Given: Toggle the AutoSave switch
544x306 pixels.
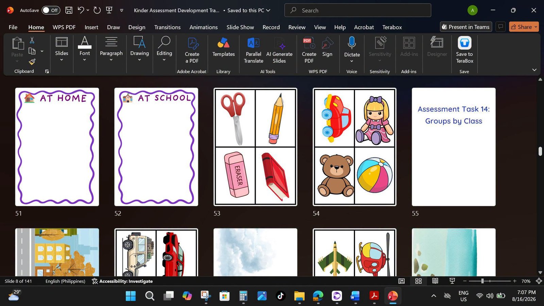Looking at the screenshot, I should (51, 10).
